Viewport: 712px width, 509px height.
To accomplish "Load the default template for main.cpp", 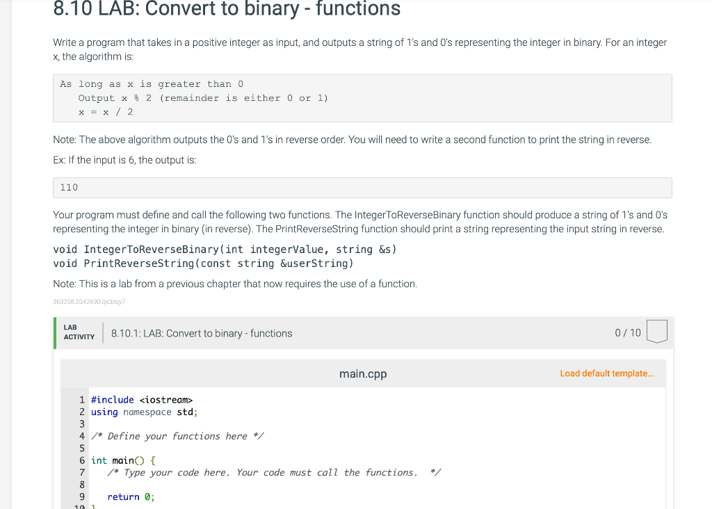I will (606, 373).
